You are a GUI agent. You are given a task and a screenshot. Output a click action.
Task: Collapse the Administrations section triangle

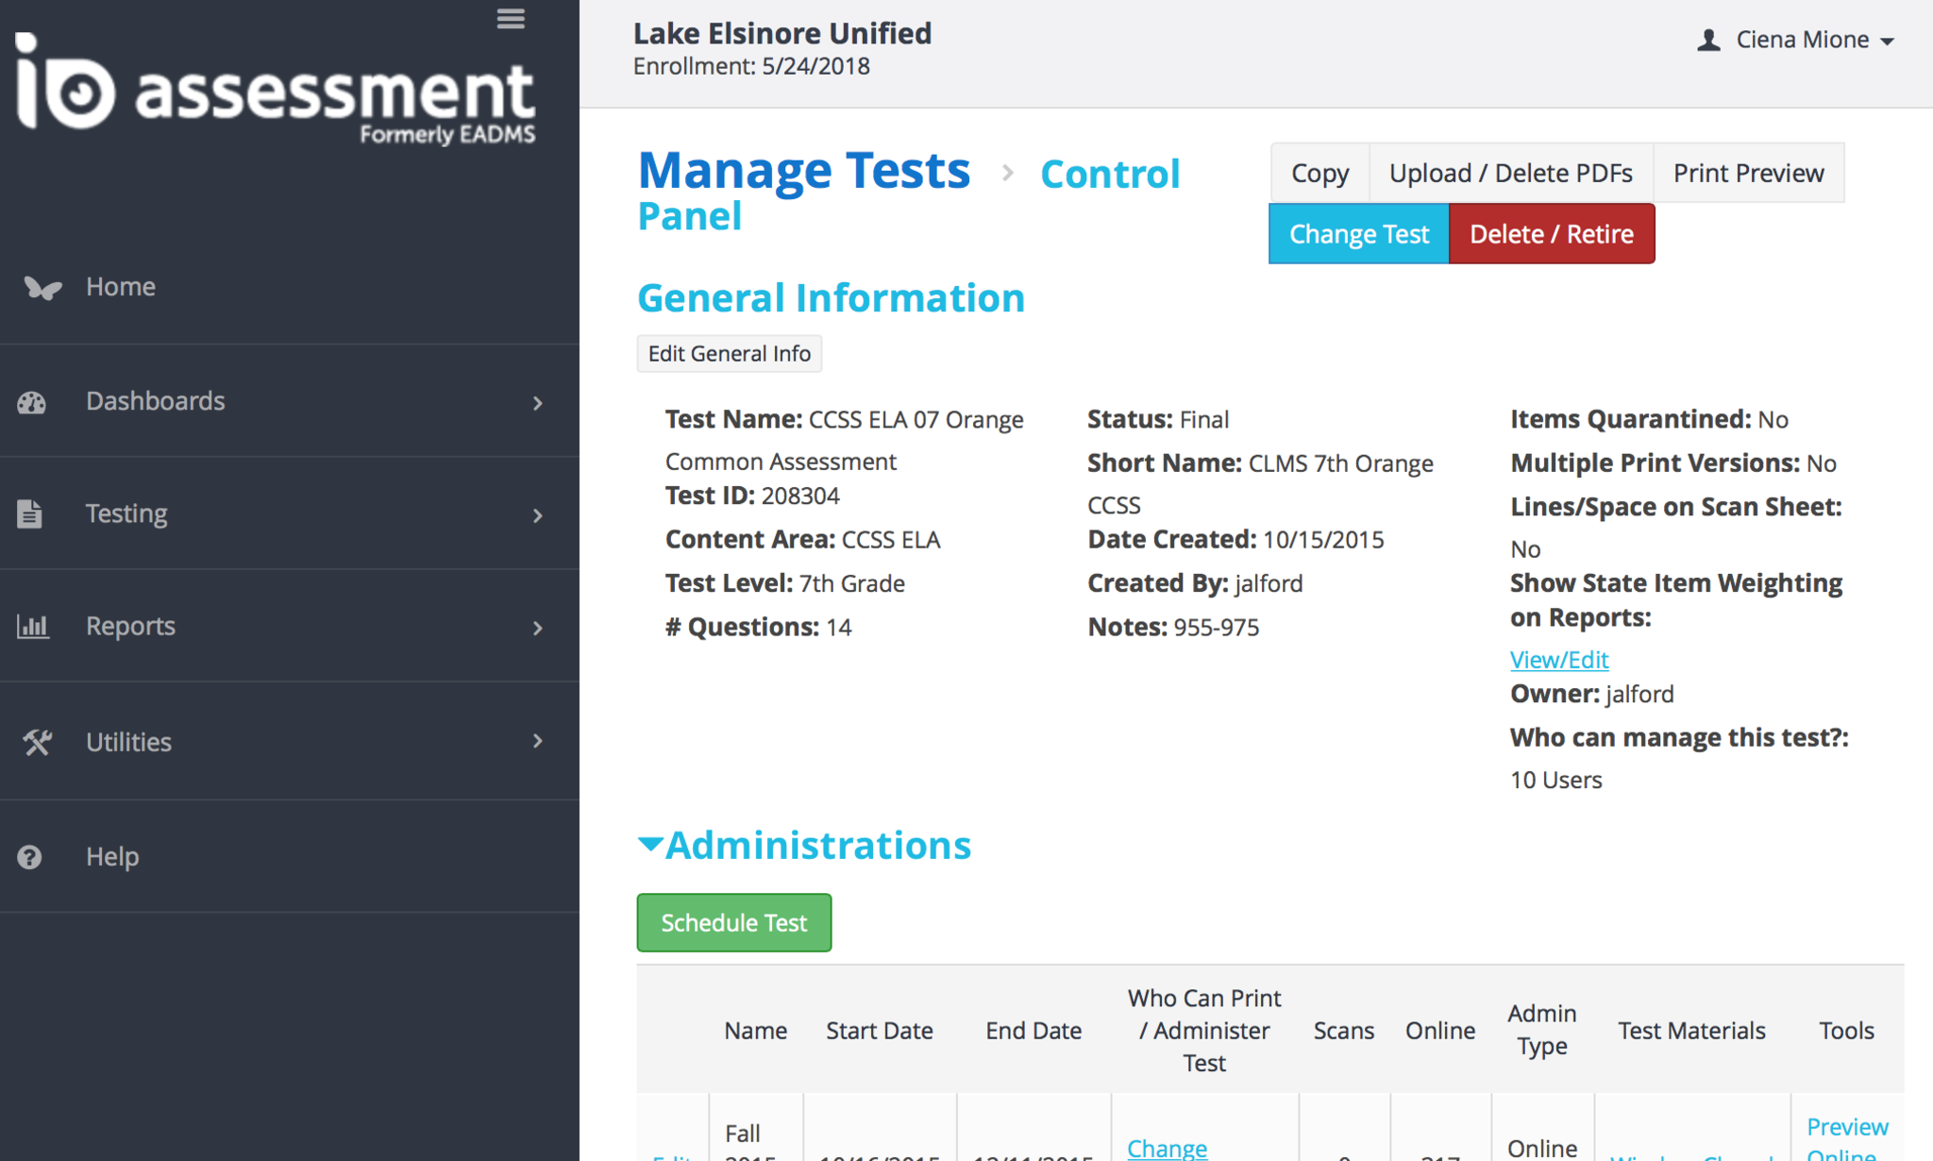point(650,844)
